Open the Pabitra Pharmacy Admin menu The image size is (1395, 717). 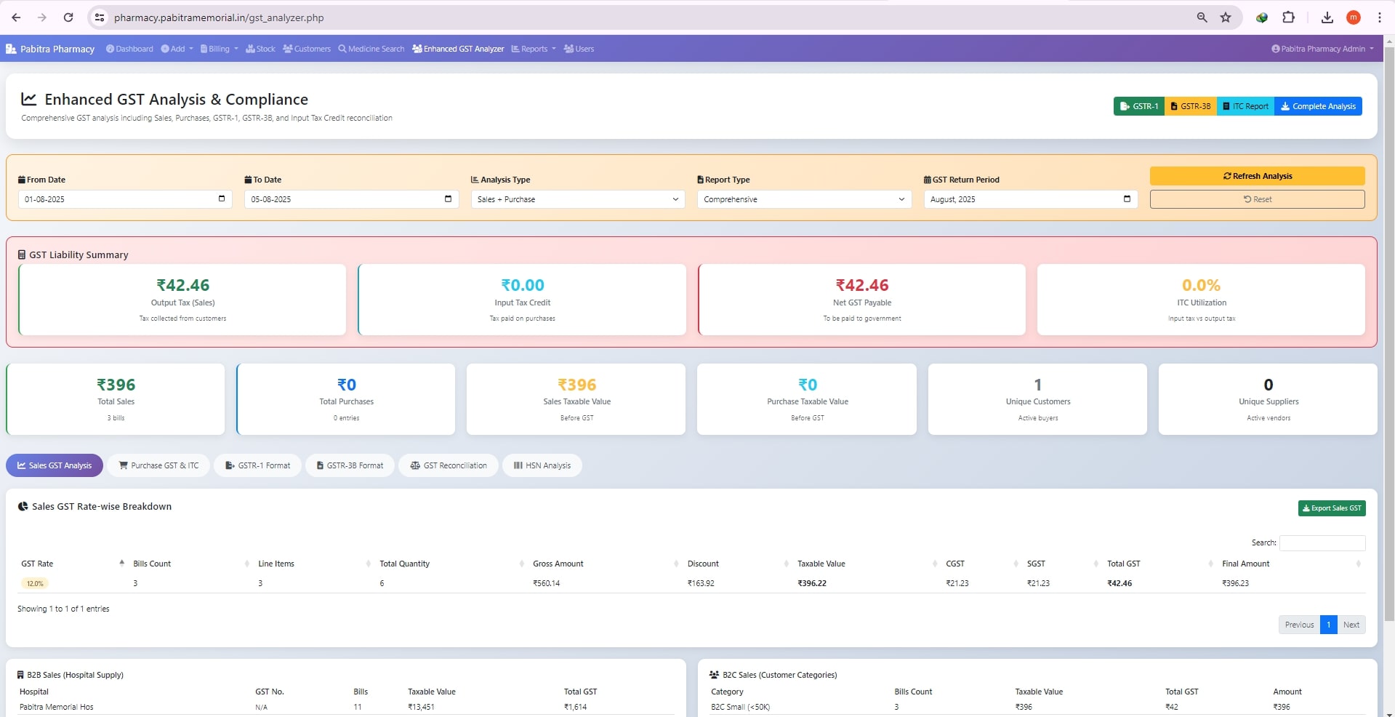(1321, 49)
